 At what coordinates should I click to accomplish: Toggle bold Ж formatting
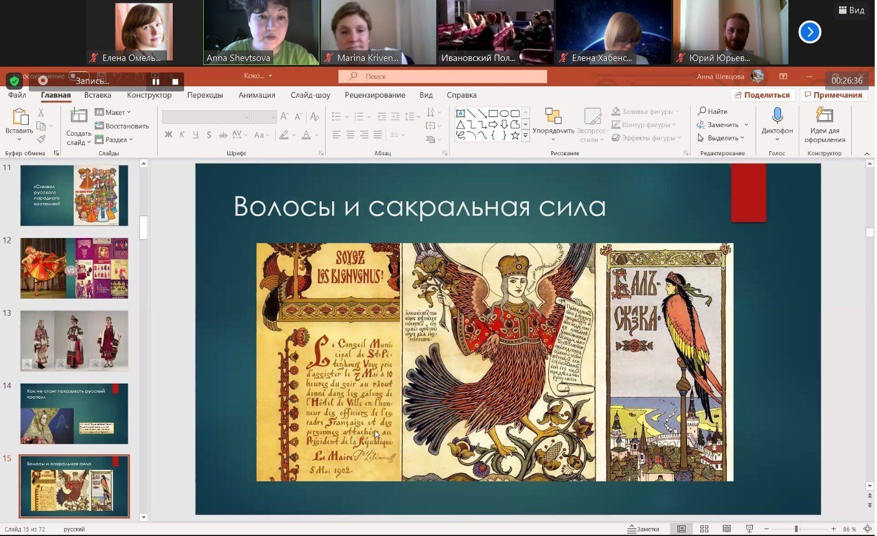click(169, 135)
